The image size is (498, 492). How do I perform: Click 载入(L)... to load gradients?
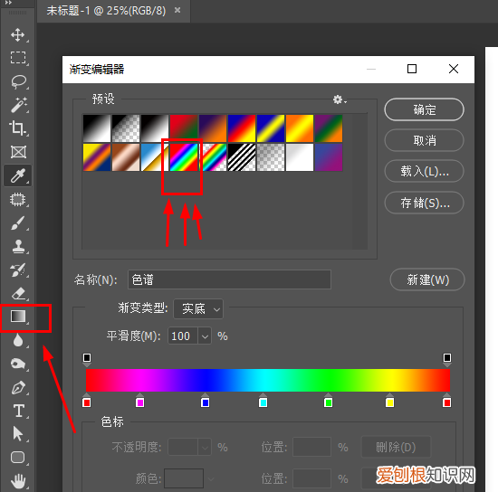tap(424, 171)
